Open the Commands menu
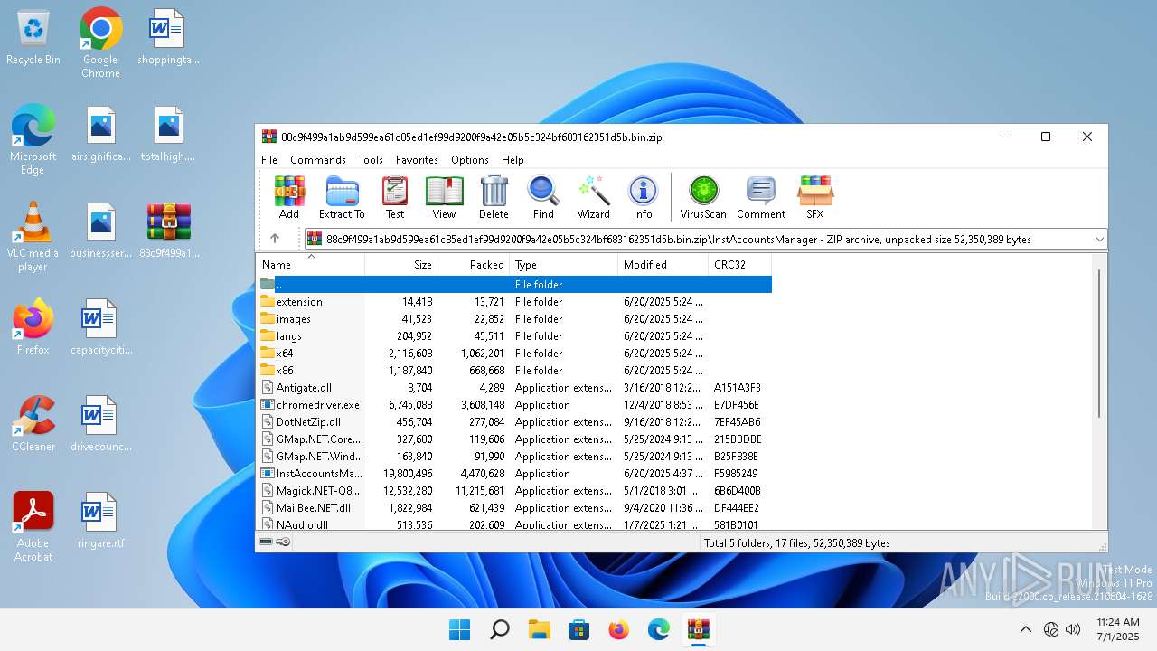The width and height of the screenshot is (1157, 651). tap(318, 159)
